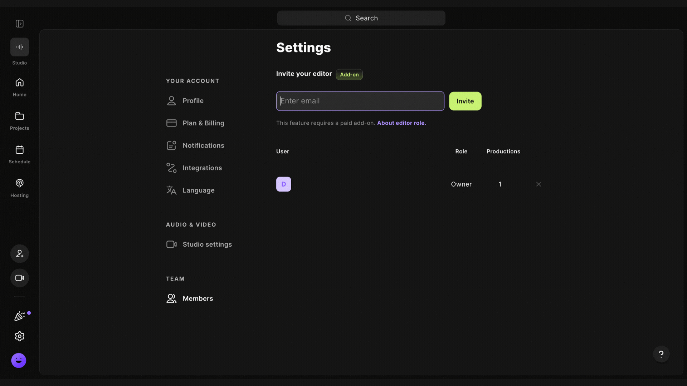
Task: Open About editor role link
Action: click(401, 123)
